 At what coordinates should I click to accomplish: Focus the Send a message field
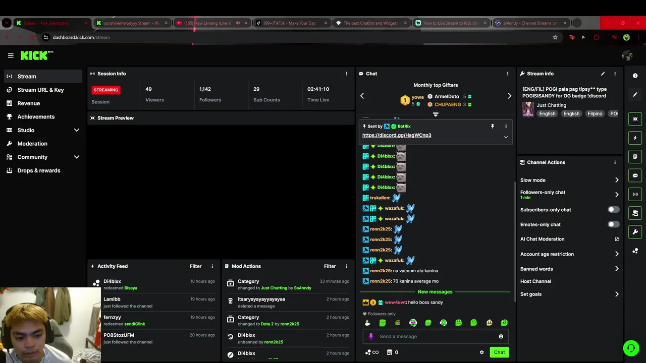point(436,336)
